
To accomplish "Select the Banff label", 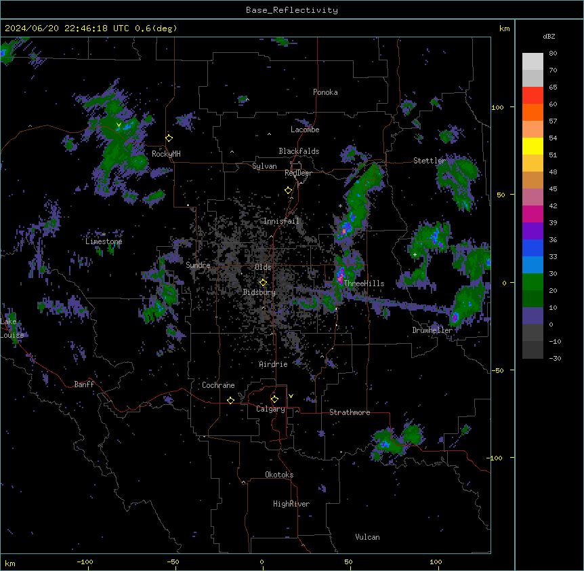I will click(x=84, y=385).
